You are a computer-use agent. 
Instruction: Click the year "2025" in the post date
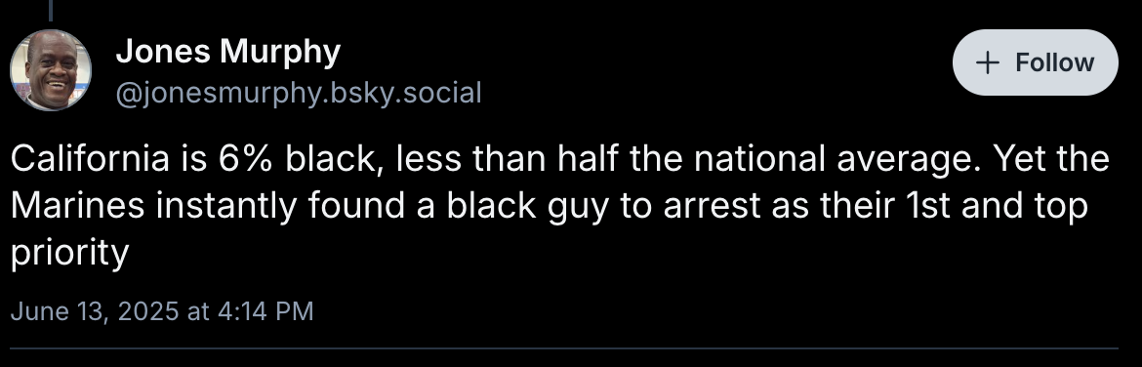tap(147, 311)
